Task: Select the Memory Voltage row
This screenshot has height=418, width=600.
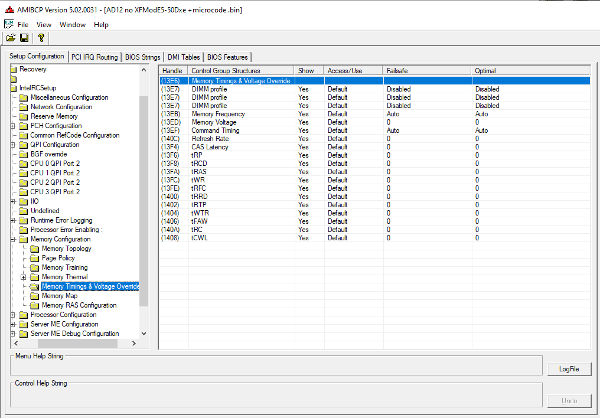Action: (374, 122)
